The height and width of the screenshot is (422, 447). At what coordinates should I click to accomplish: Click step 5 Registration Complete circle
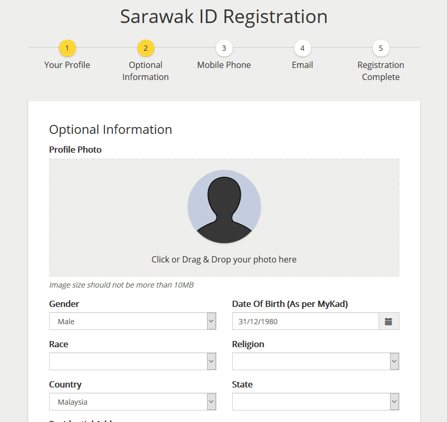pos(381,48)
